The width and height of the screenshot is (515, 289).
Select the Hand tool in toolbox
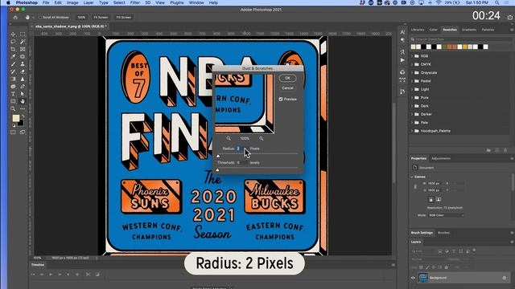coord(23,101)
